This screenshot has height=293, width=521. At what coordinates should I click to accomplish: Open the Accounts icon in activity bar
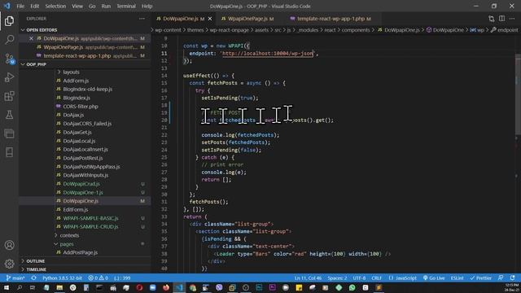[x=9, y=245]
